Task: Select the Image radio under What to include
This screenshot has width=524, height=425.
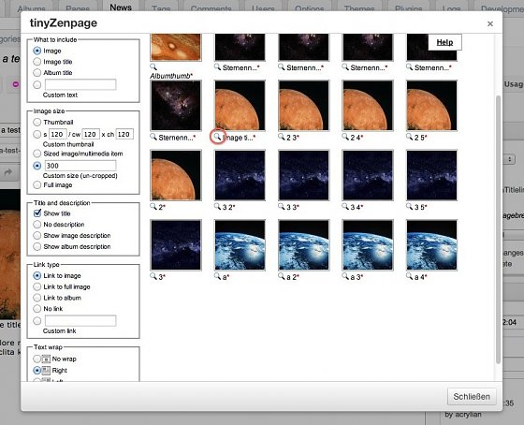Action: point(37,51)
